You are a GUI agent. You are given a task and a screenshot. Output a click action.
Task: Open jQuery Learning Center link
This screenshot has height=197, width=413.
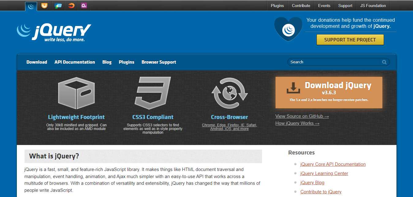[324, 173]
